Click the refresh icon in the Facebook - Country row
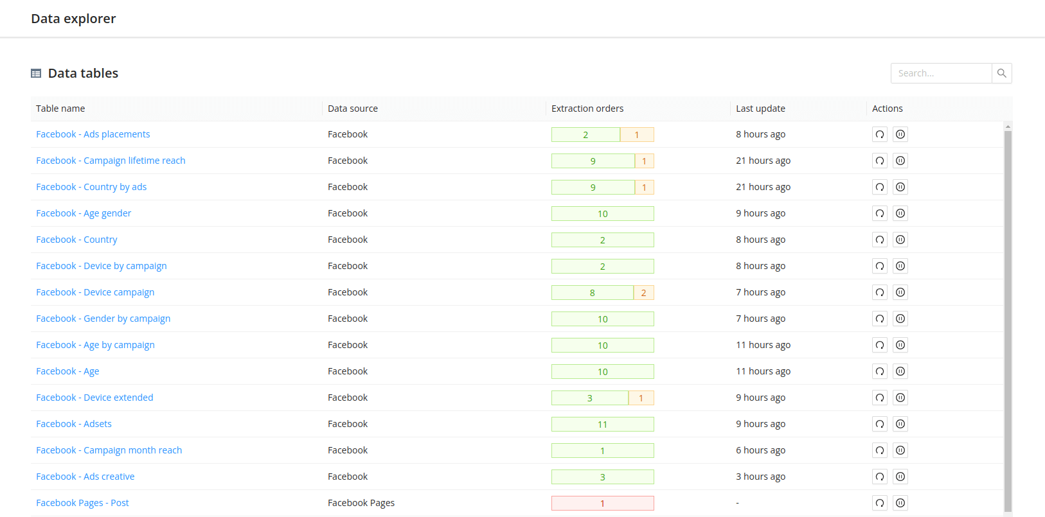This screenshot has width=1045, height=517. pos(880,240)
